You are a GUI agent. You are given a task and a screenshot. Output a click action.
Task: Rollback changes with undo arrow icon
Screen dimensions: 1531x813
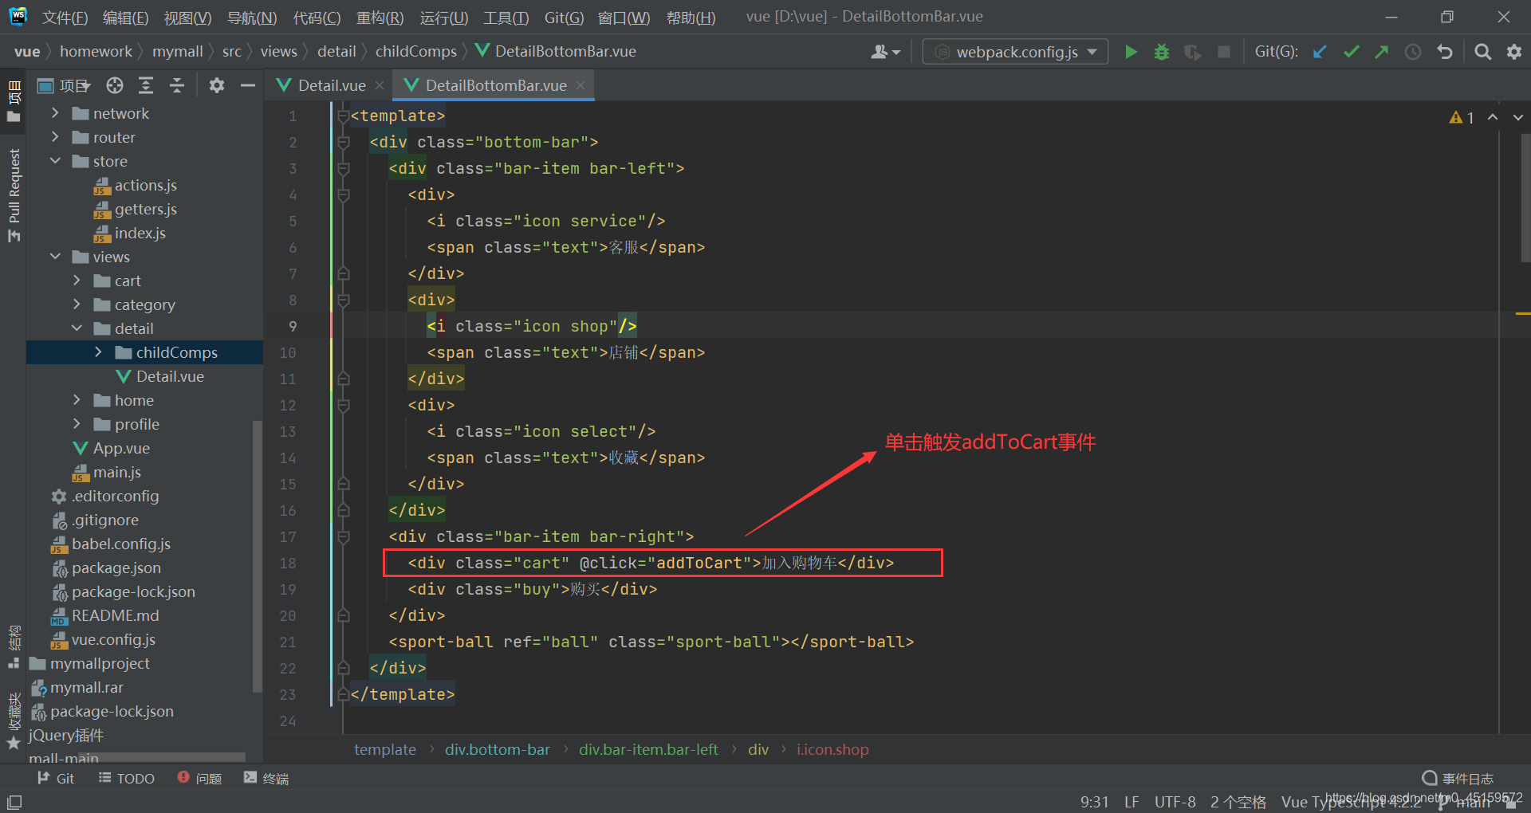tap(1445, 52)
